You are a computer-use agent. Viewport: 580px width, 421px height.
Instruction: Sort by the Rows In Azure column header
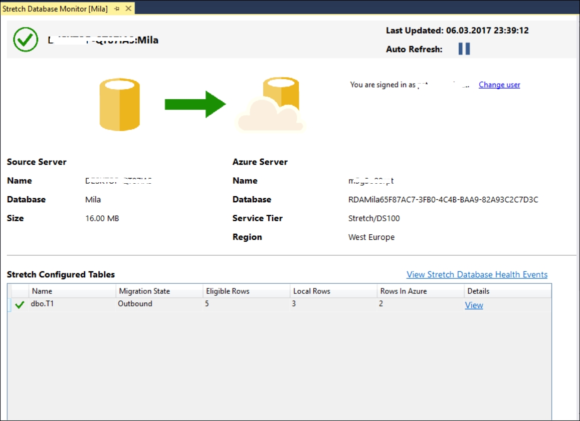pos(421,291)
